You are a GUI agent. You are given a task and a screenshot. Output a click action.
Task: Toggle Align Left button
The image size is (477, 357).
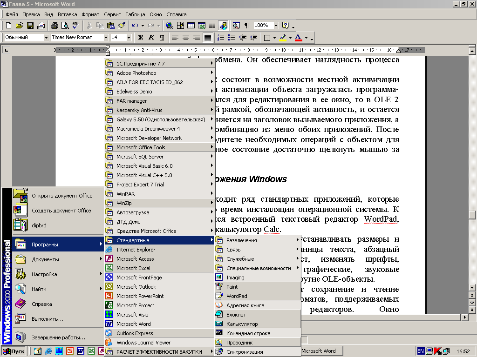point(175,37)
